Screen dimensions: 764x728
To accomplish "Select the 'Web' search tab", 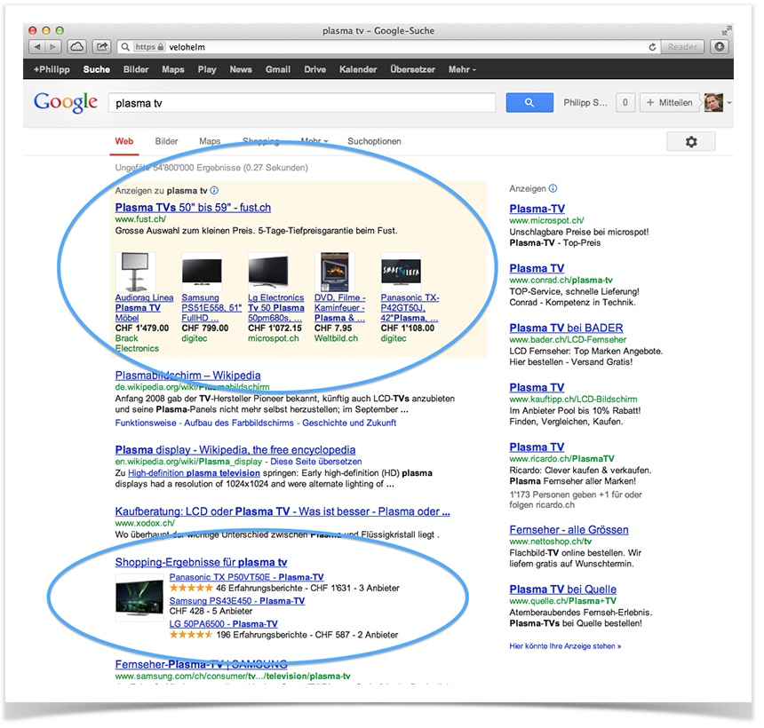I will [124, 141].
